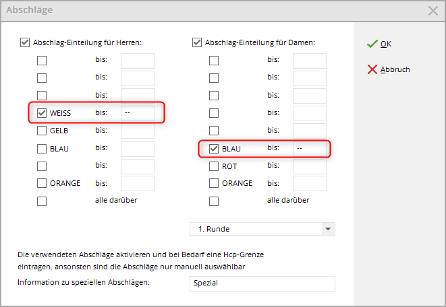Click the ROT 'bis' handicap field
Viewport: 446px width, 307px height.
click(310, 166)
